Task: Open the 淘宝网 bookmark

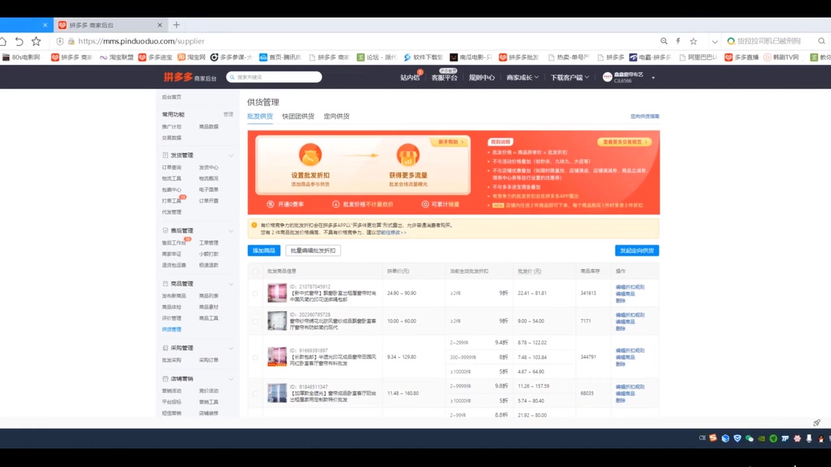Action: pos(191,57)
